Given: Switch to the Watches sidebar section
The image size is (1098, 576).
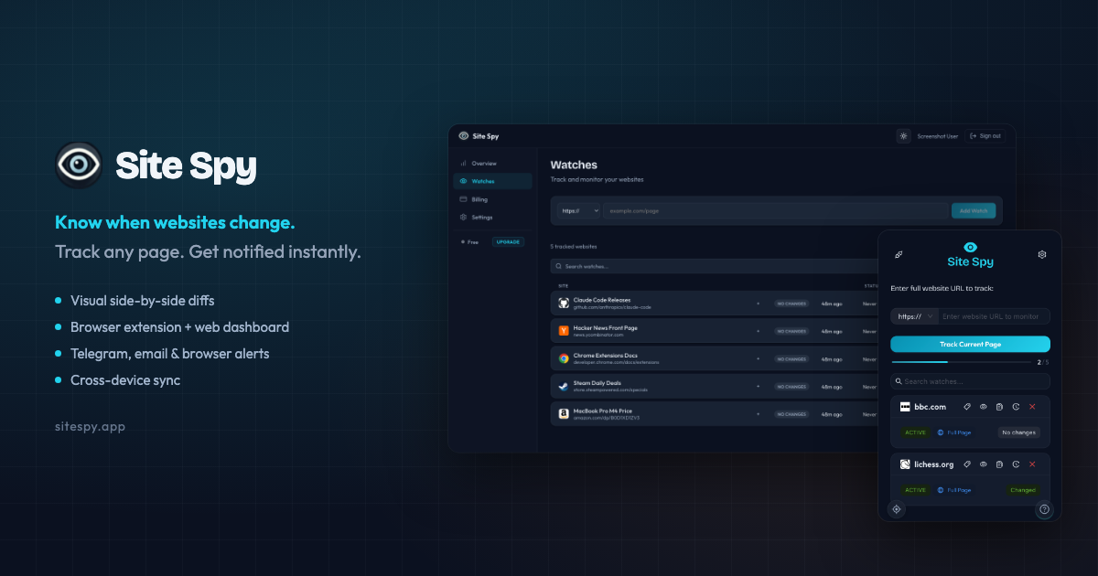Looking at the screenshot, I should 483,181.
